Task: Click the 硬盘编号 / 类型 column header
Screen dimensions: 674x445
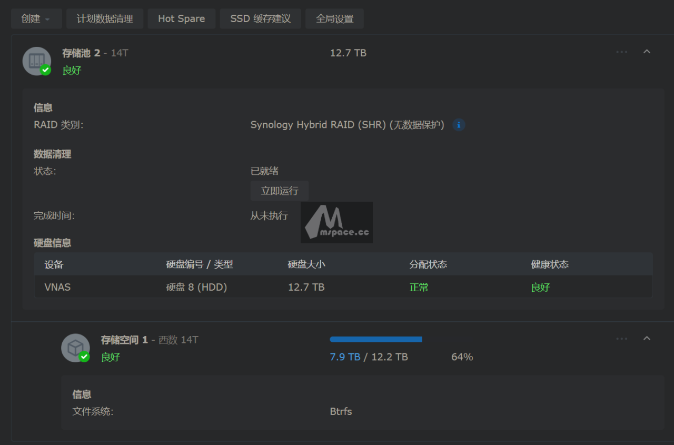Action: pos(200,264)
